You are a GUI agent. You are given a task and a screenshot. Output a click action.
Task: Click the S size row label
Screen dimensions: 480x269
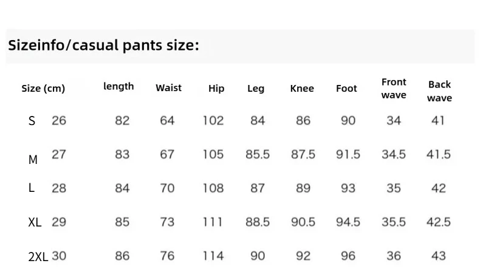coord(32,121)
